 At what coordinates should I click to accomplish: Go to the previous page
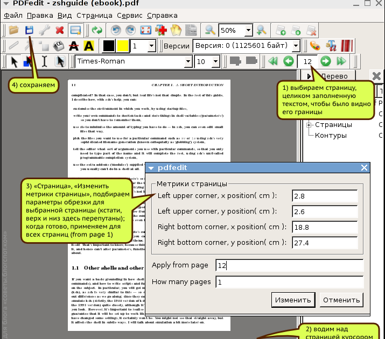pyautogui.click(x=289, y=61)
